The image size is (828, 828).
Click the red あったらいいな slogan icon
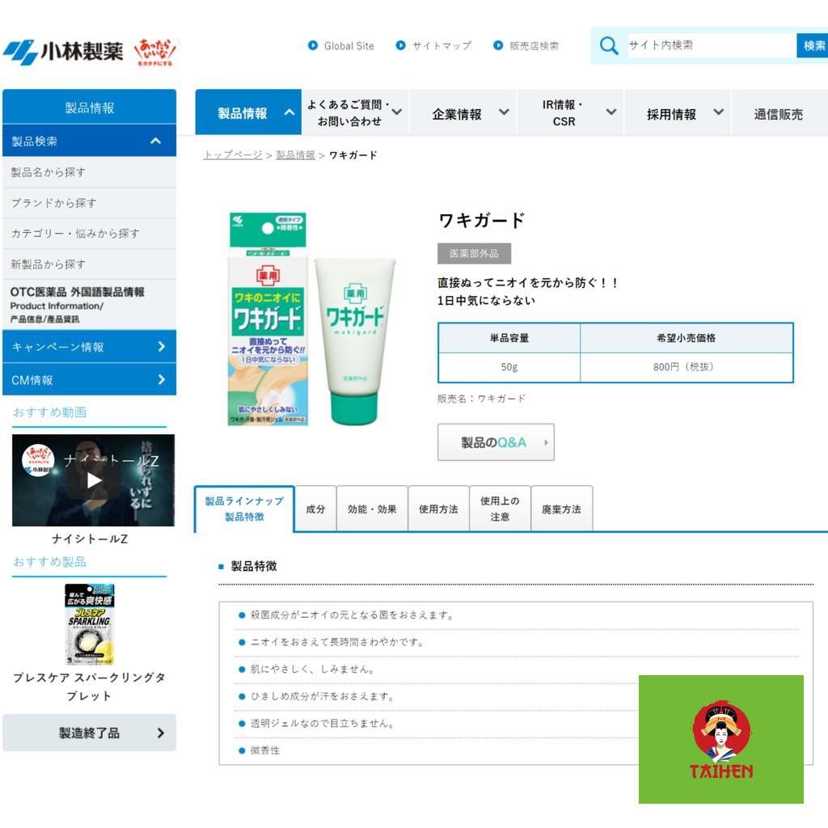point(154,52)
